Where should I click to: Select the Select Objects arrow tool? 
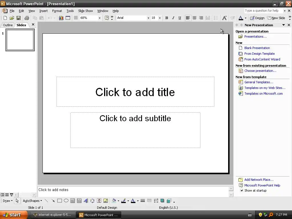click(x=17, y=201)
